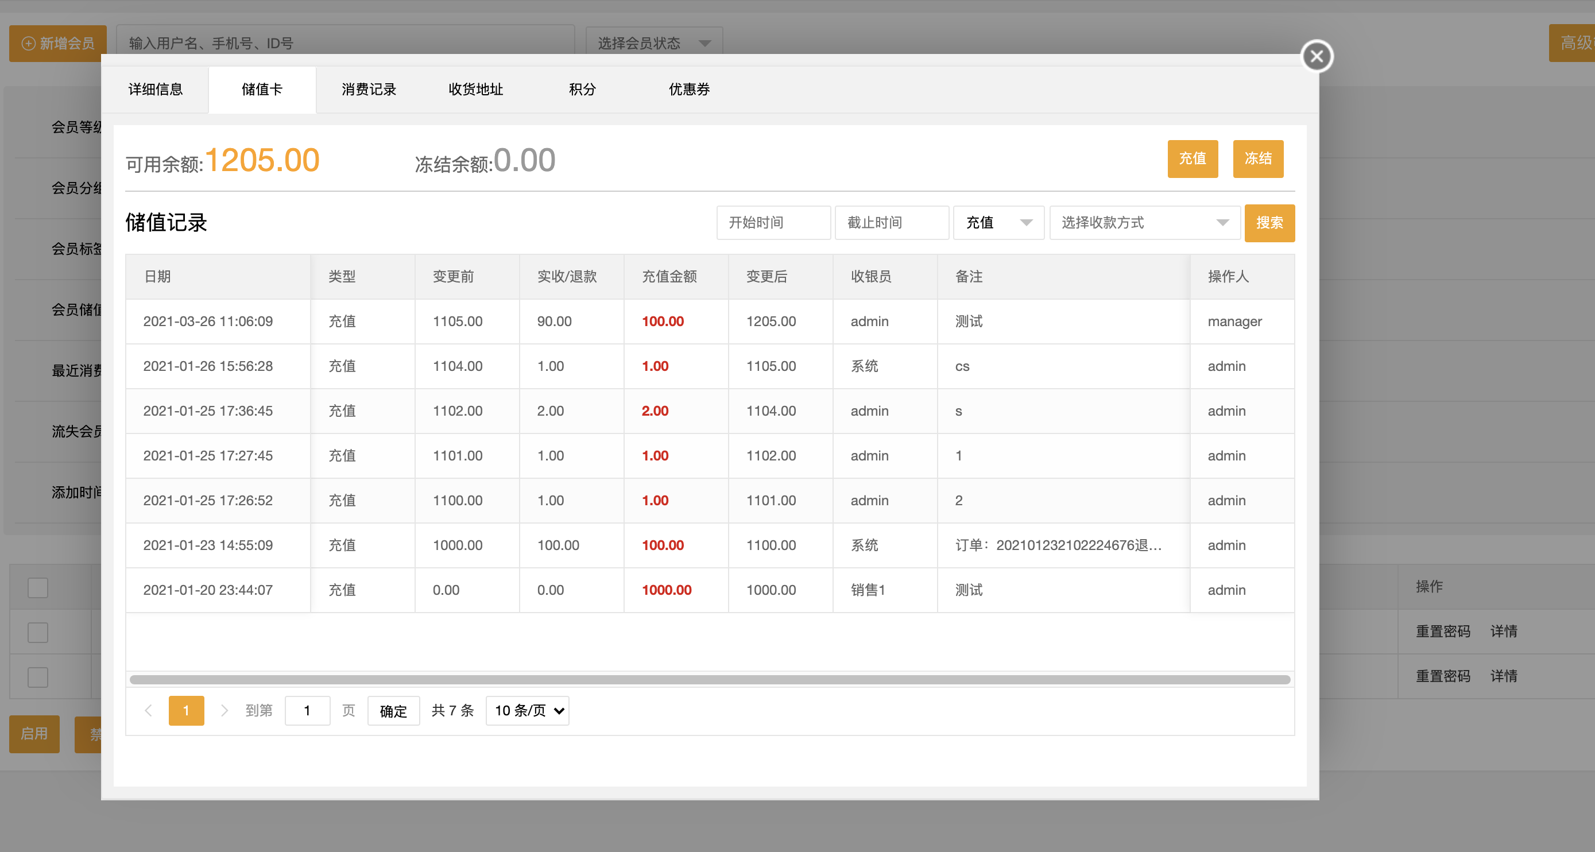Click the 开始时间 date field

tap(773, 223)
